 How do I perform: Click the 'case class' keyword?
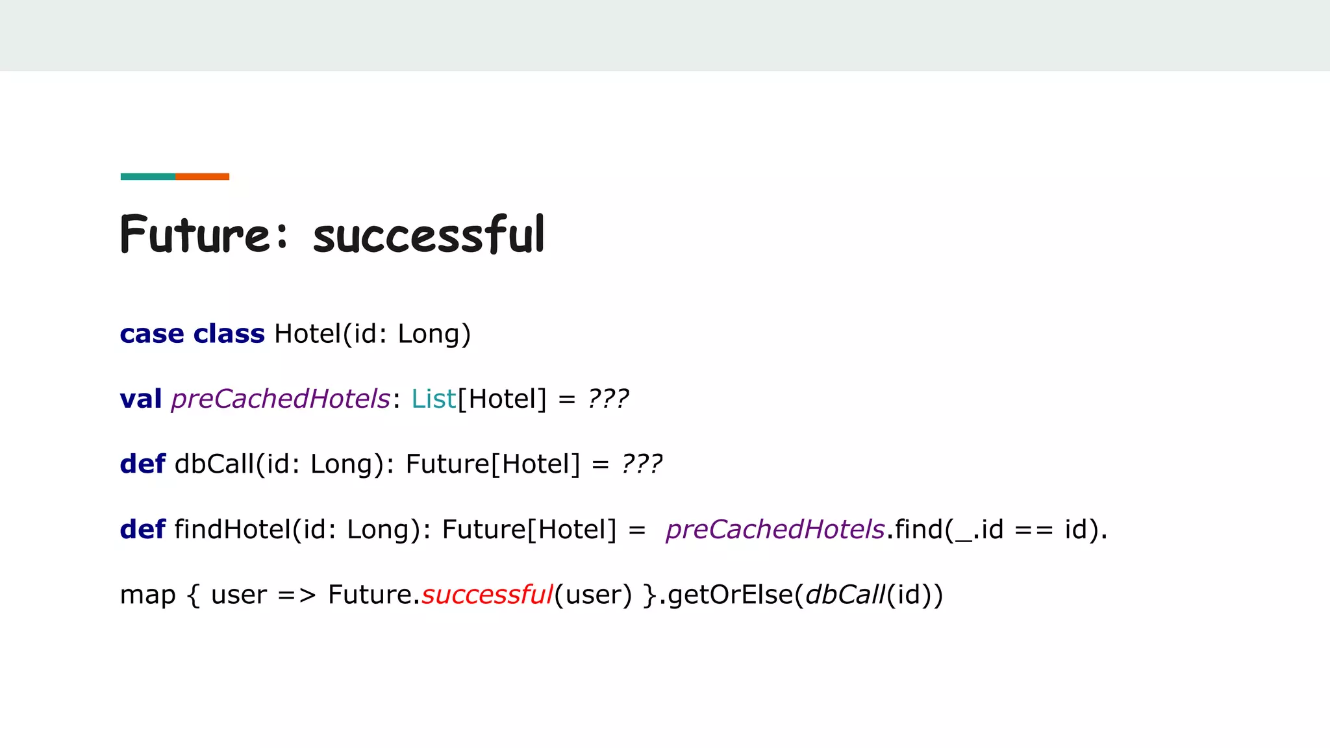click(x=192, y=334)
